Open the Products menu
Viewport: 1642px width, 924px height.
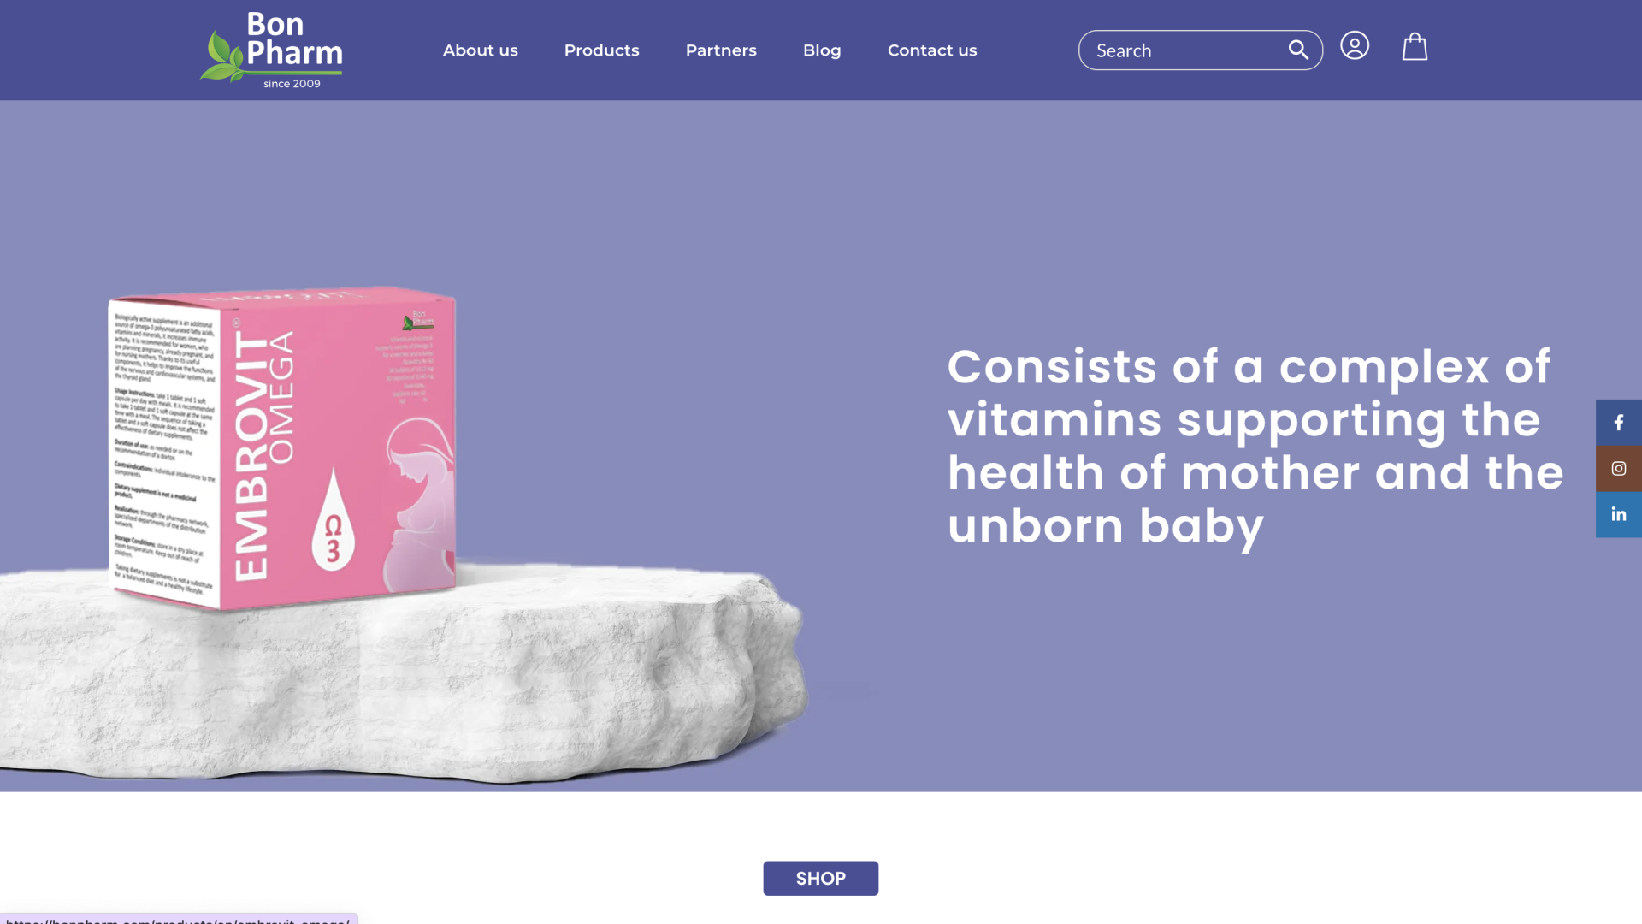point(601,50)
